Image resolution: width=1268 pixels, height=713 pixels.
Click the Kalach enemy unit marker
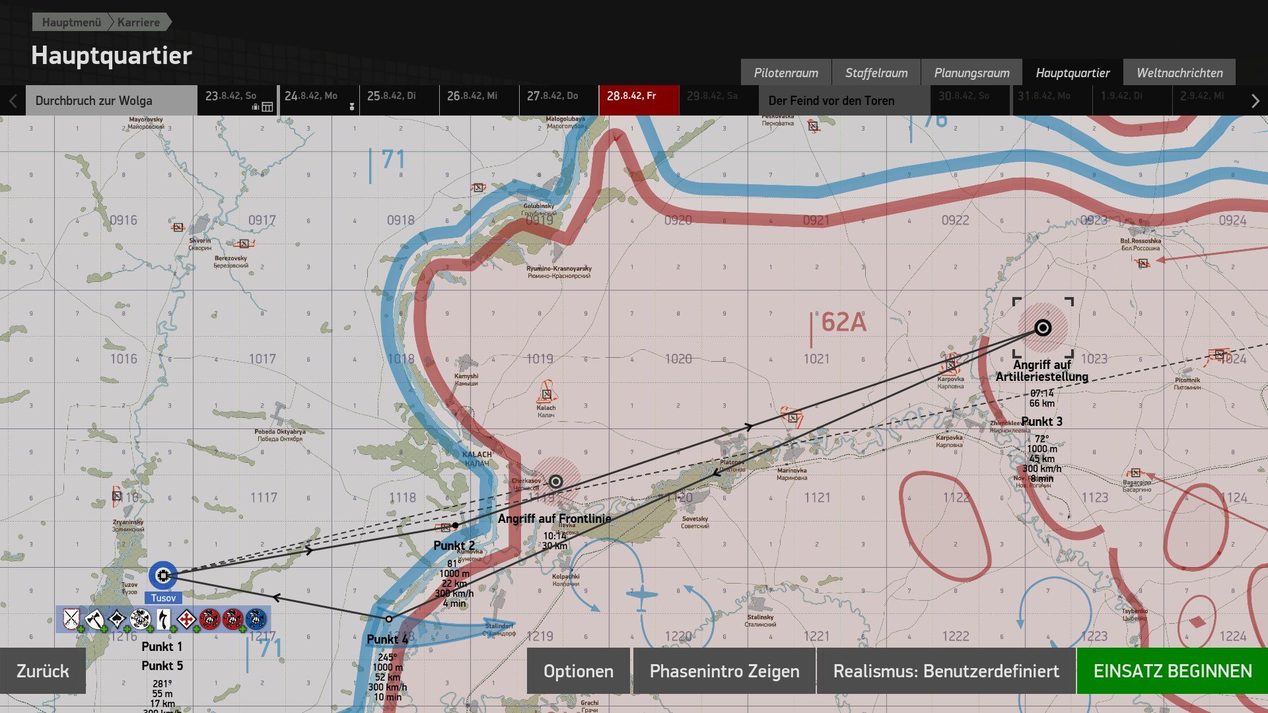coord(546,394)
